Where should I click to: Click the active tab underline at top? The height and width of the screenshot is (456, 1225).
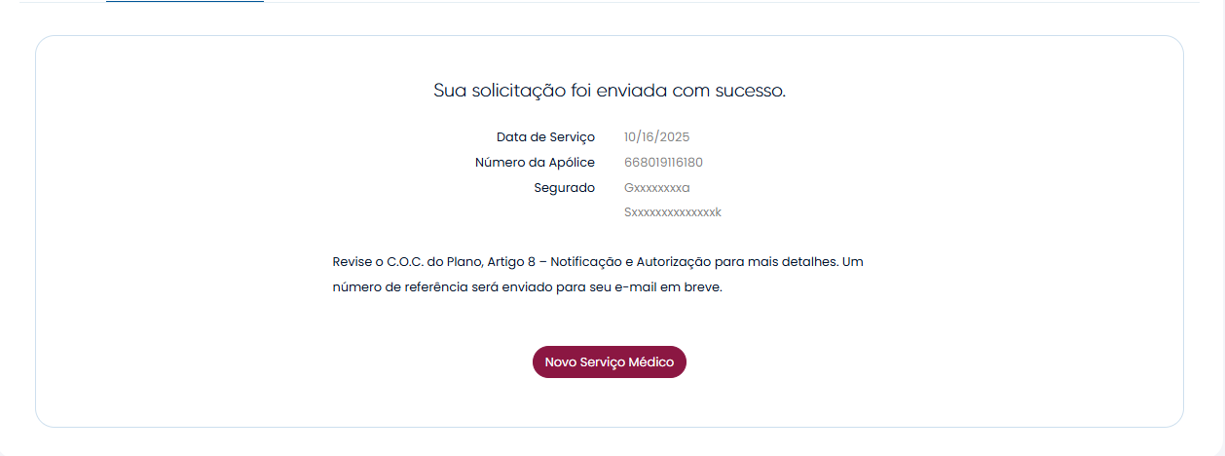[x=185, y=2]
